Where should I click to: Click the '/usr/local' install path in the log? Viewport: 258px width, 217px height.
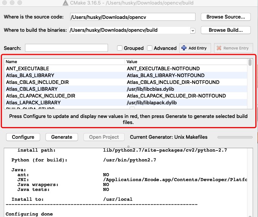point(118,199)
